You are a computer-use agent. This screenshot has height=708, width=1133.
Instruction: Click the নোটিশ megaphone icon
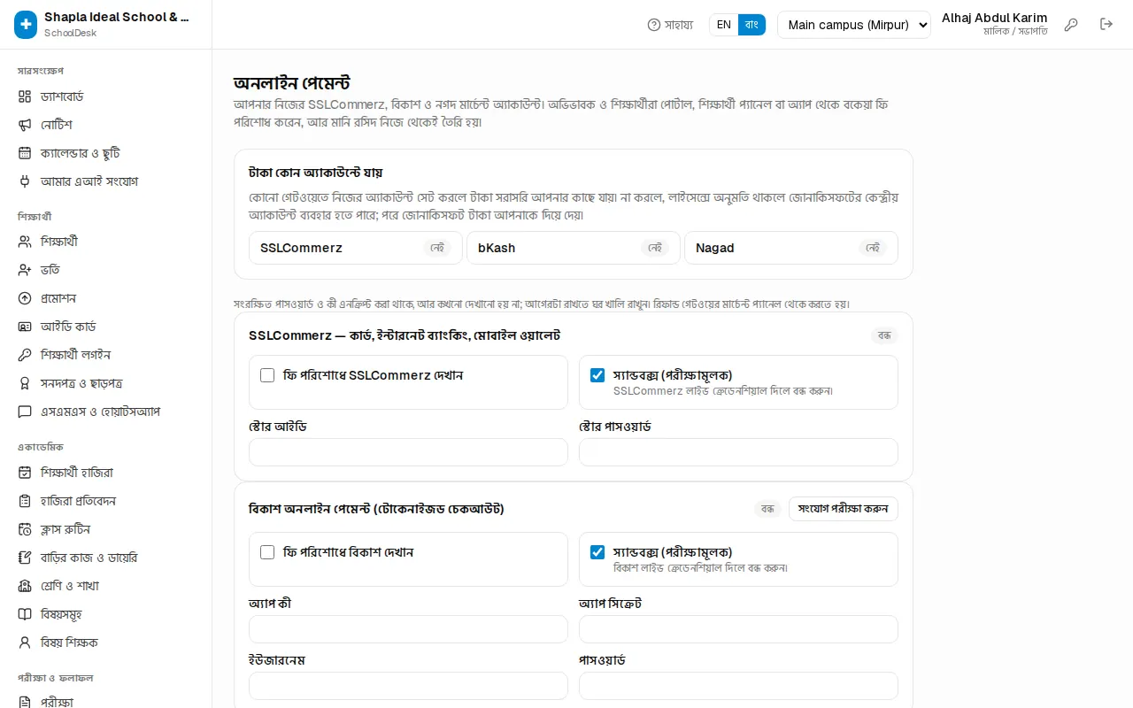[25, 125]
